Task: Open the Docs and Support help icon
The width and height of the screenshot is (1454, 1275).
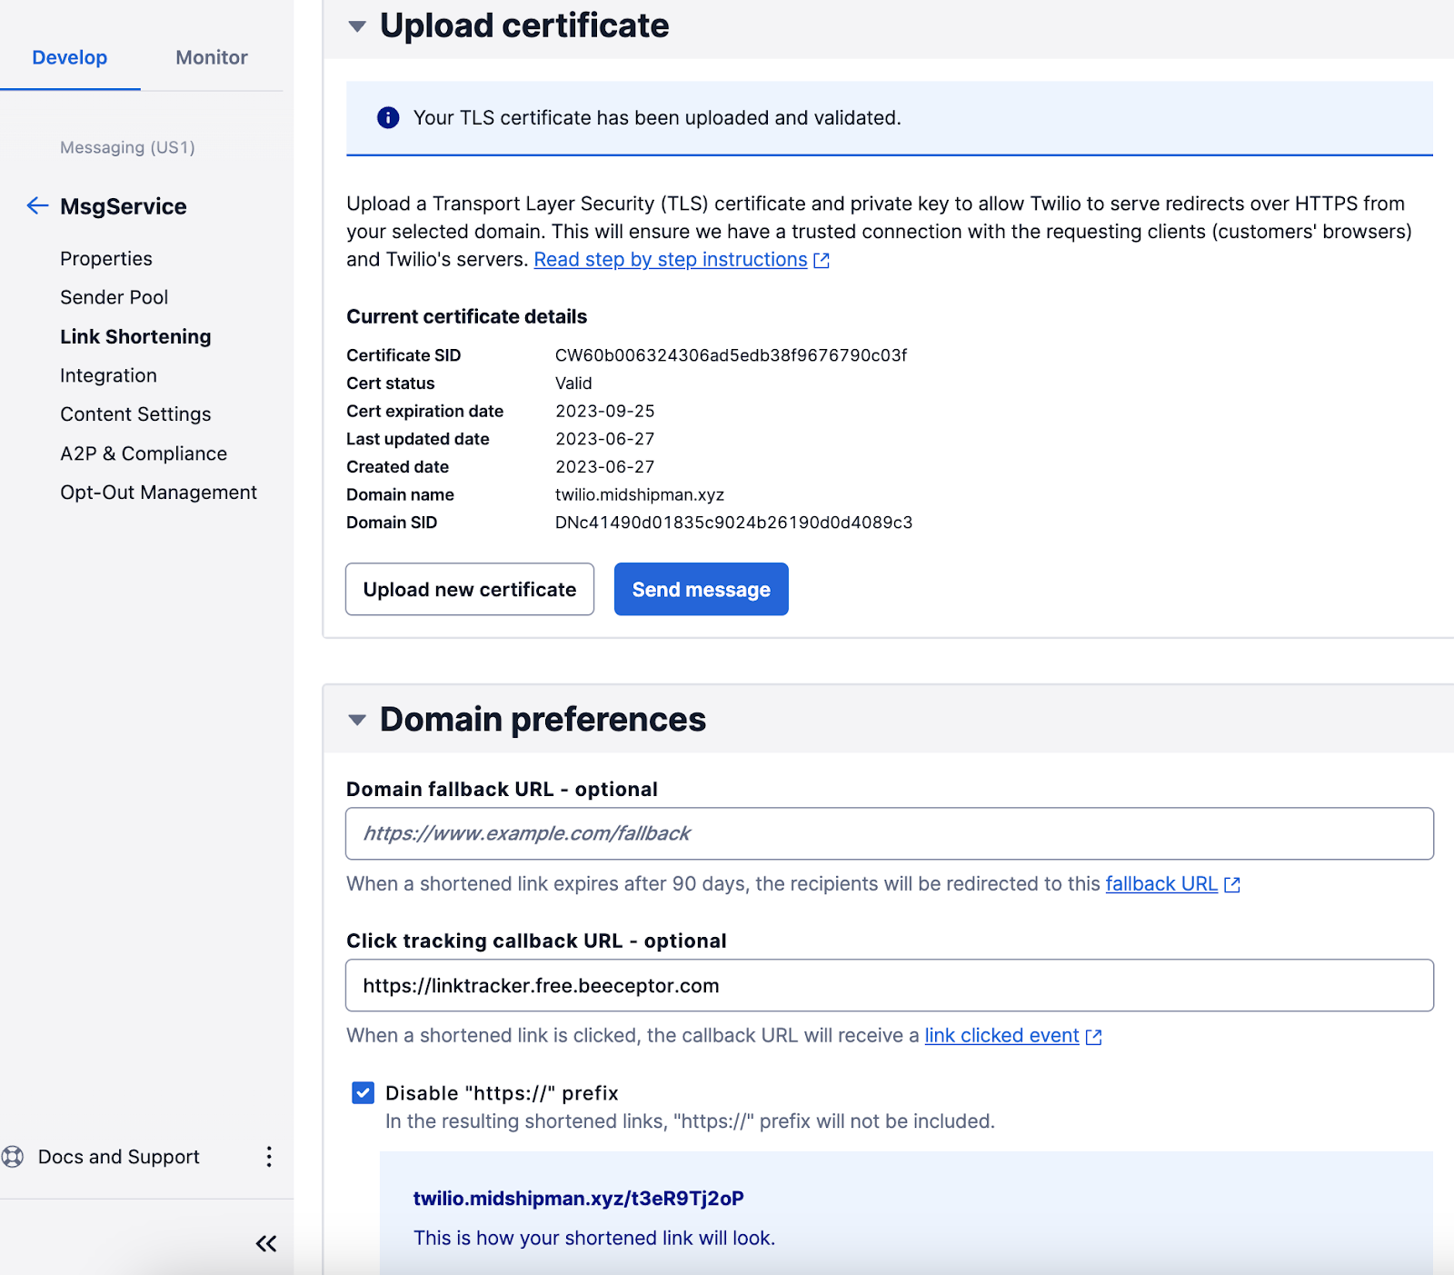Action: point(13,1157)
